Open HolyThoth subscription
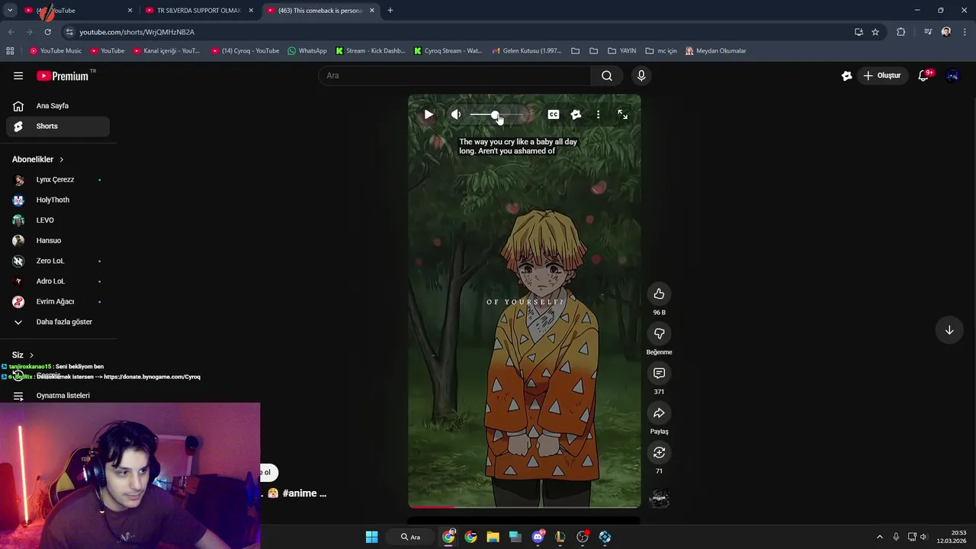 coord(58,200)
